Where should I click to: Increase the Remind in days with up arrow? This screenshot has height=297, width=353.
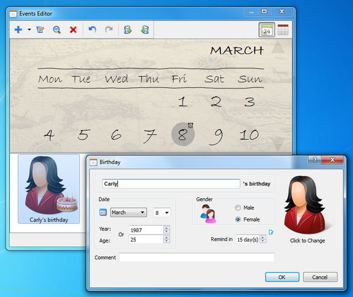click(x=263, y=237)
